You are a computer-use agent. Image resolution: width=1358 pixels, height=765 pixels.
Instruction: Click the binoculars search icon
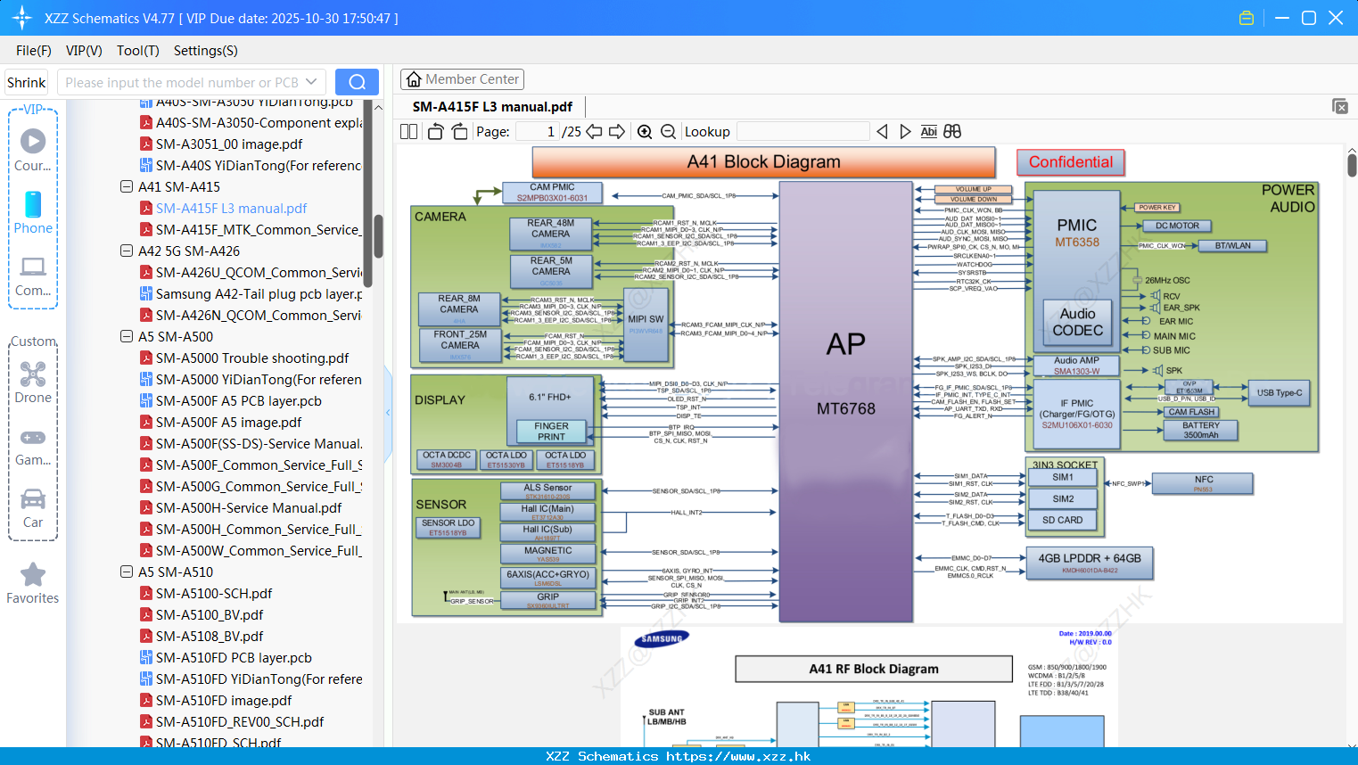[x=952, y=132]
